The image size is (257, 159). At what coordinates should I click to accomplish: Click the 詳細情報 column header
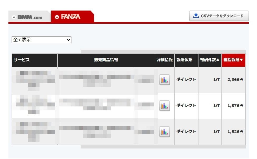[x=164, y=60]
